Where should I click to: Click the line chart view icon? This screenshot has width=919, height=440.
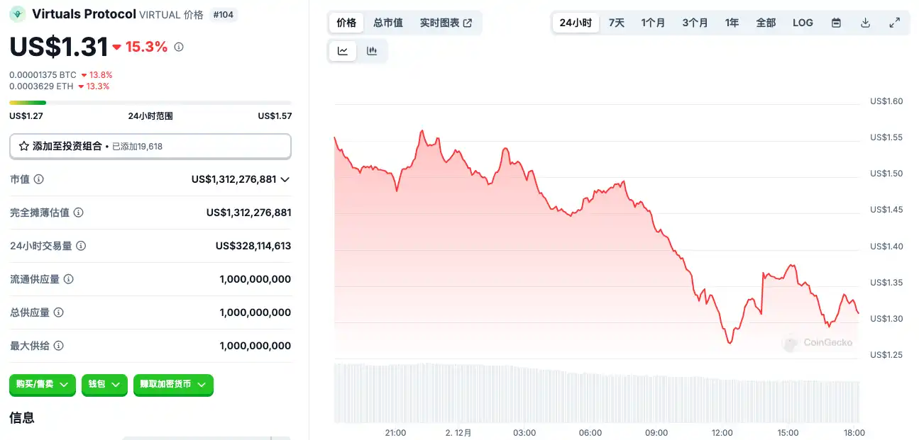click(343, 51)
